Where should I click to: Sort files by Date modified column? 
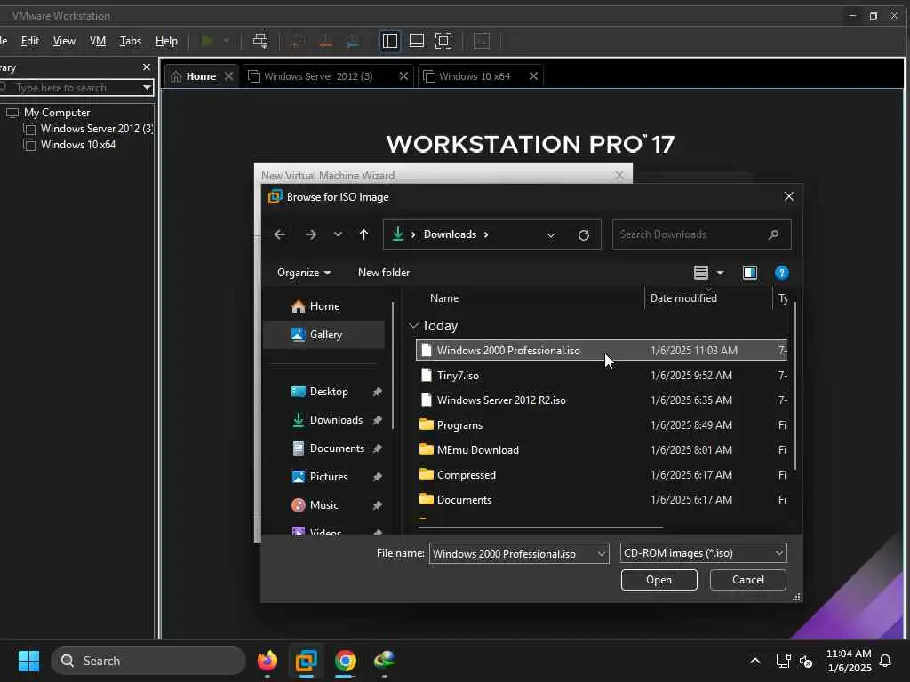pos(683,298)
